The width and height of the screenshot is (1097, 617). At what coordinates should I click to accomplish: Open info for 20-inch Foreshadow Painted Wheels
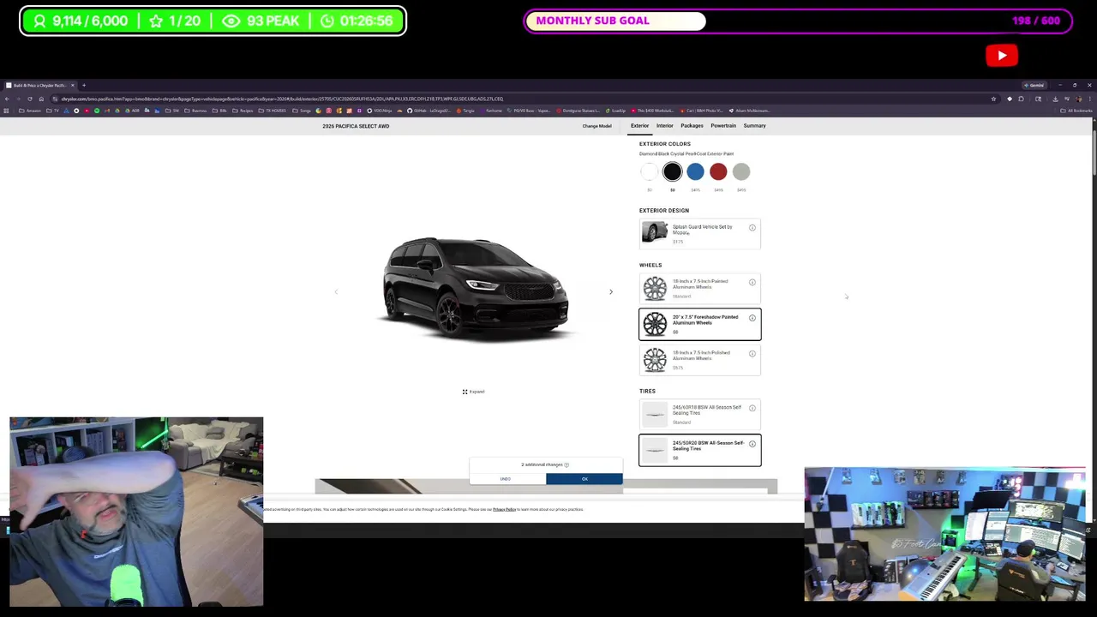[x=752, y=318]
